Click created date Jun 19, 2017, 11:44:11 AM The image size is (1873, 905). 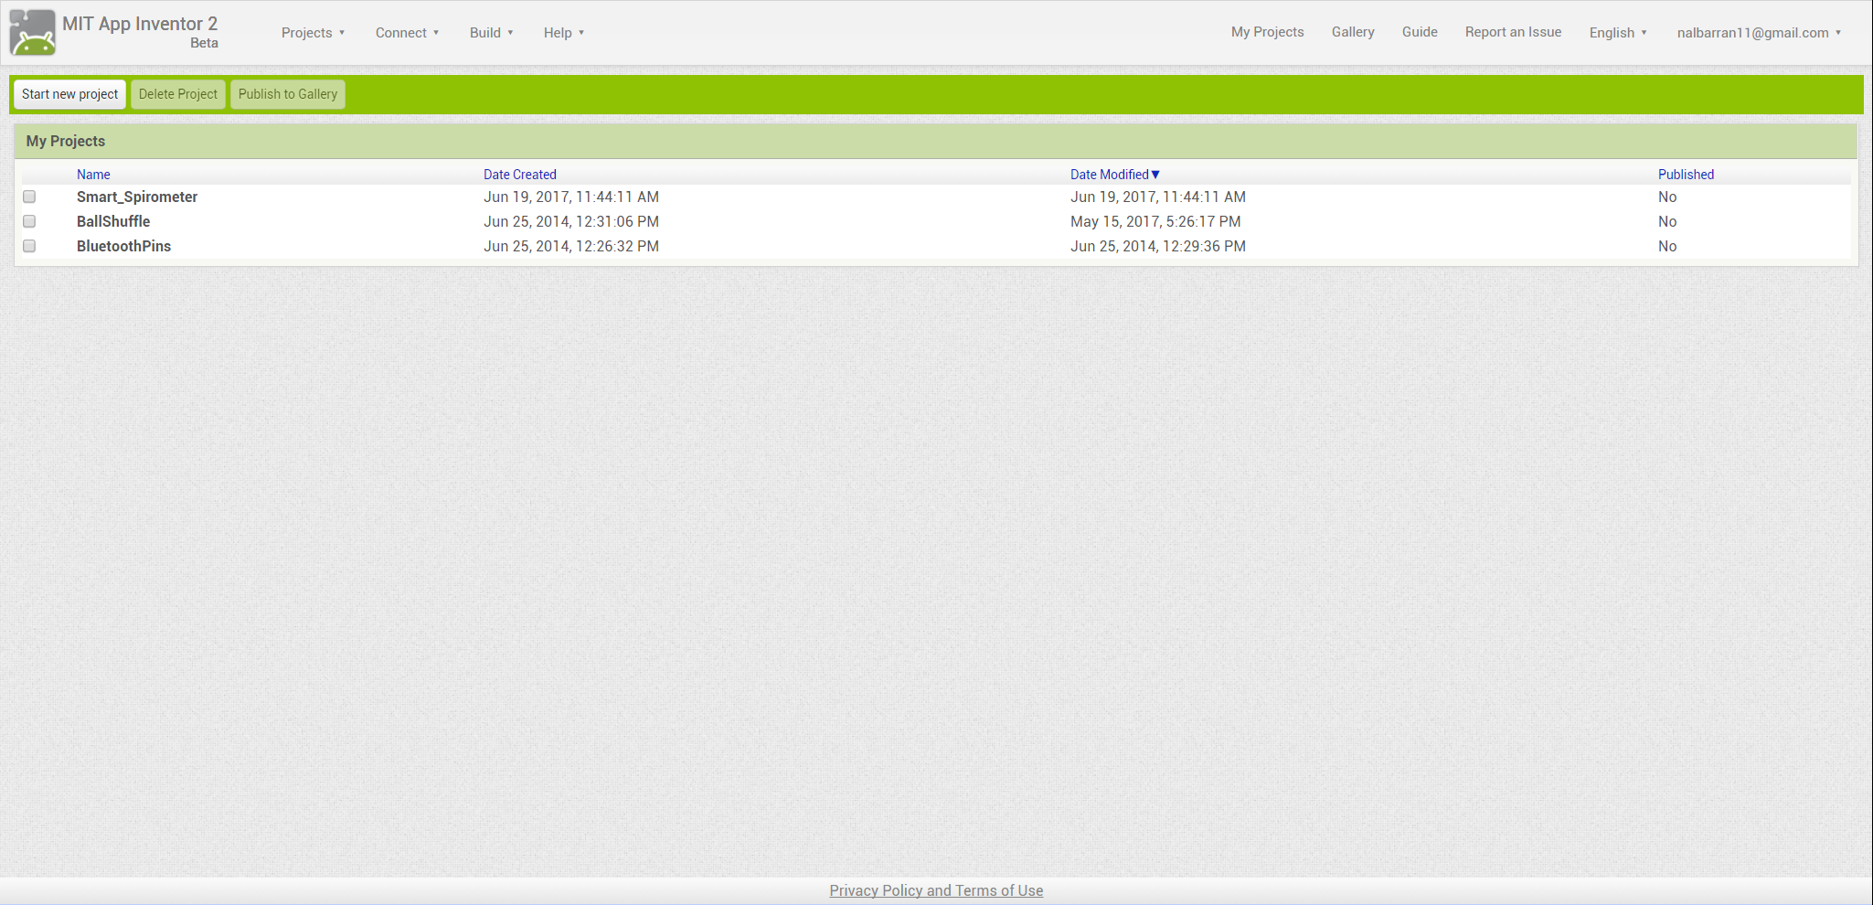(571, 197)
